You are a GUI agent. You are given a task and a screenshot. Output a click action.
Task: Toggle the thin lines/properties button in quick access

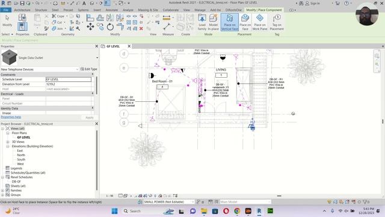click(x=107, y=3)
